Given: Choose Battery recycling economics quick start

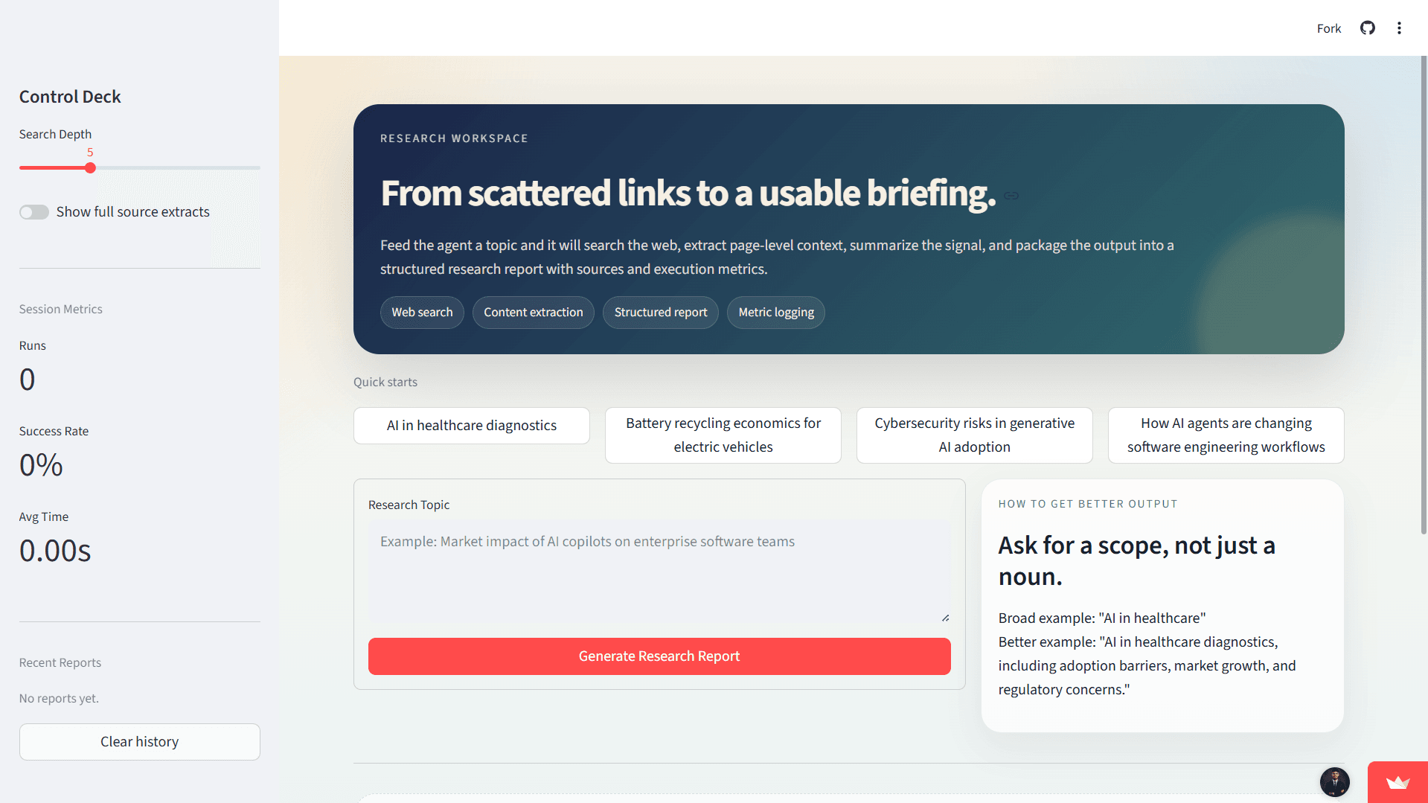Looking at the screenshot, I should (723, 435).
